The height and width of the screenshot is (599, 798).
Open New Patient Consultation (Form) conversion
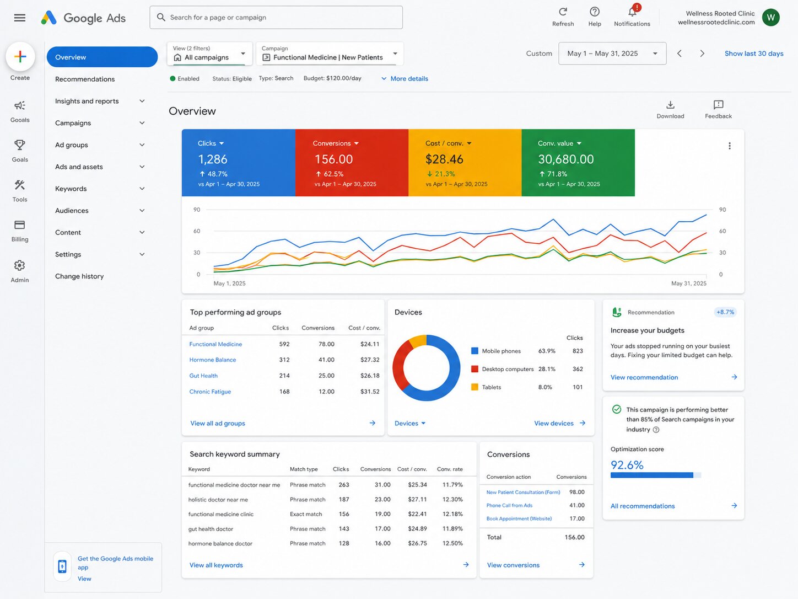coord(523,492)
